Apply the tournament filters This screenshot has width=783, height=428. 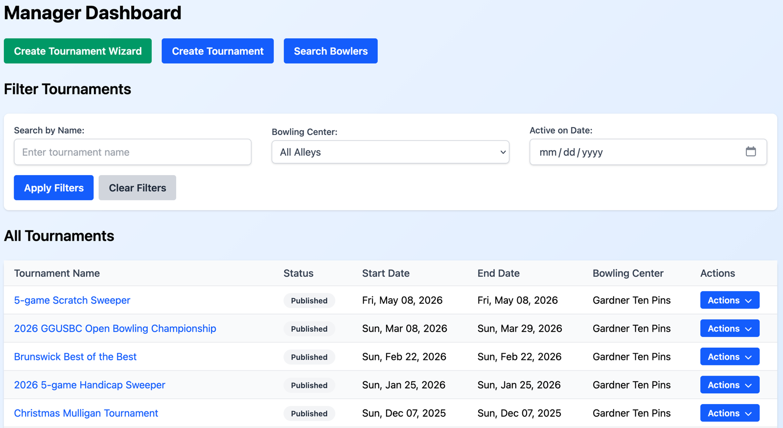[x=54, y=188]
